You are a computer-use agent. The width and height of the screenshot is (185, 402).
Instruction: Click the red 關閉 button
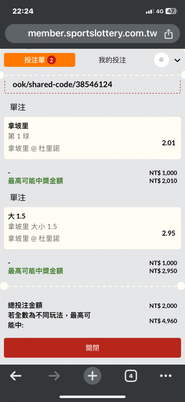pyautogui.click(x=92, y=348)
